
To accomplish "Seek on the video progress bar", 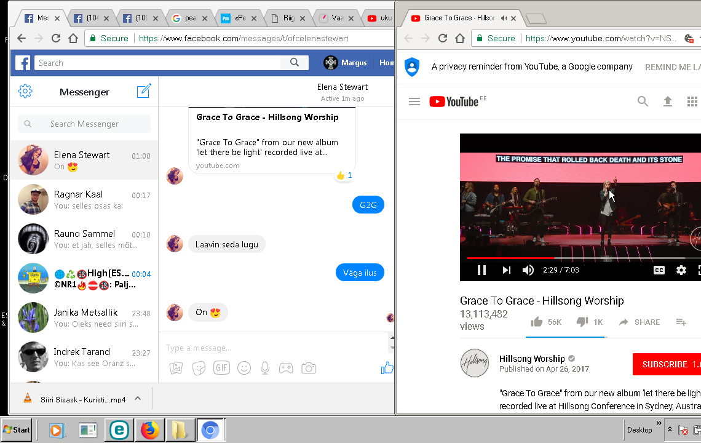I will (584, 258).
